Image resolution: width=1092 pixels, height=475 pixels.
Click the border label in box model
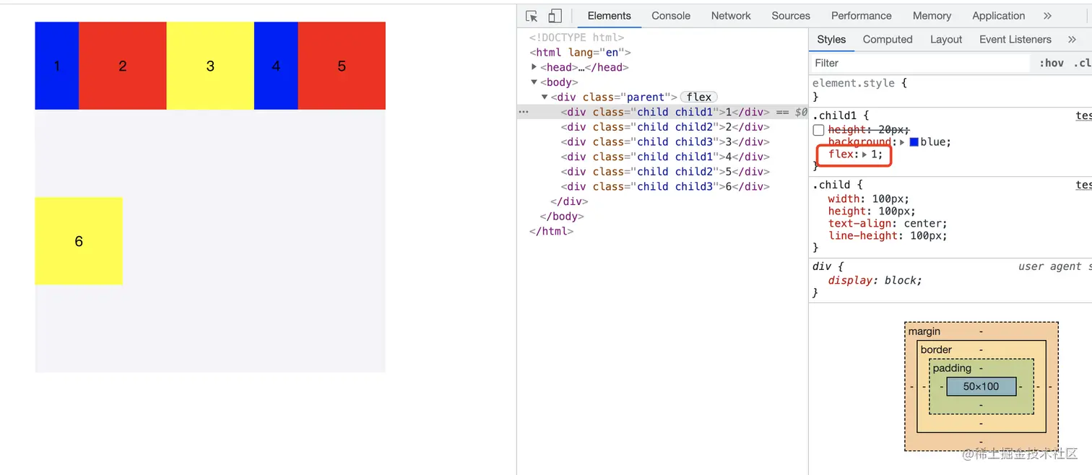(936, 349)
